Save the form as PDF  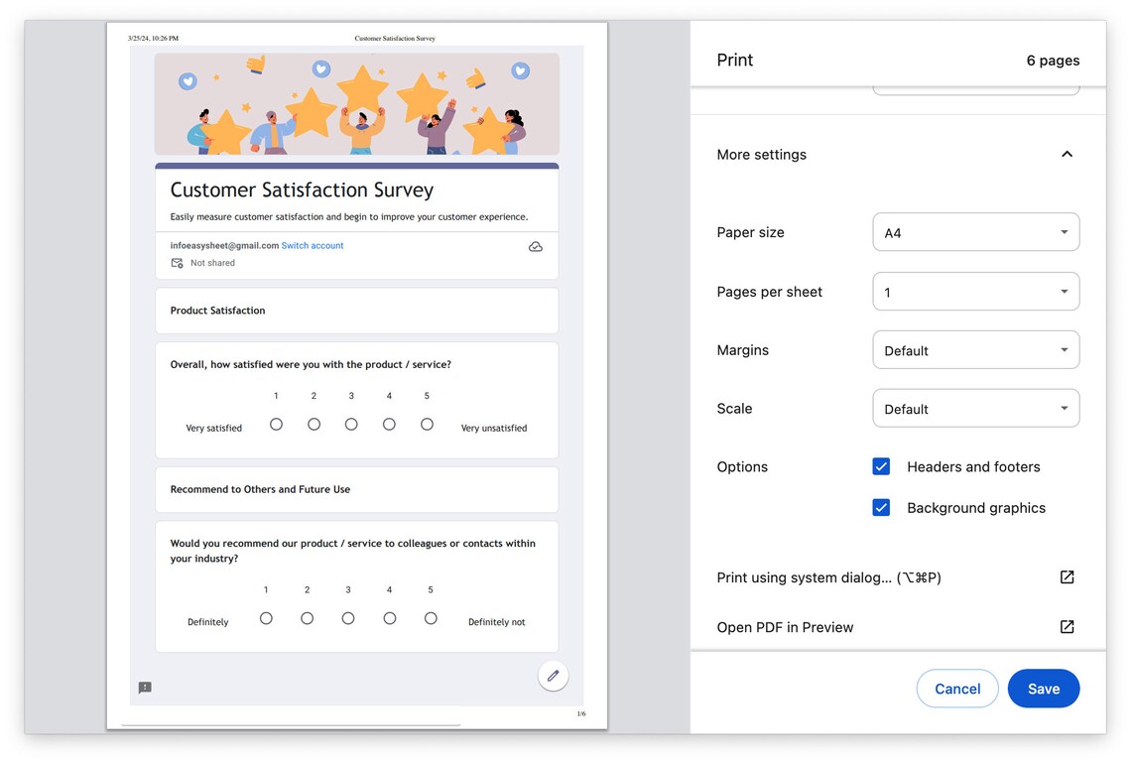pyautogui.click(x=1044, y=688)
